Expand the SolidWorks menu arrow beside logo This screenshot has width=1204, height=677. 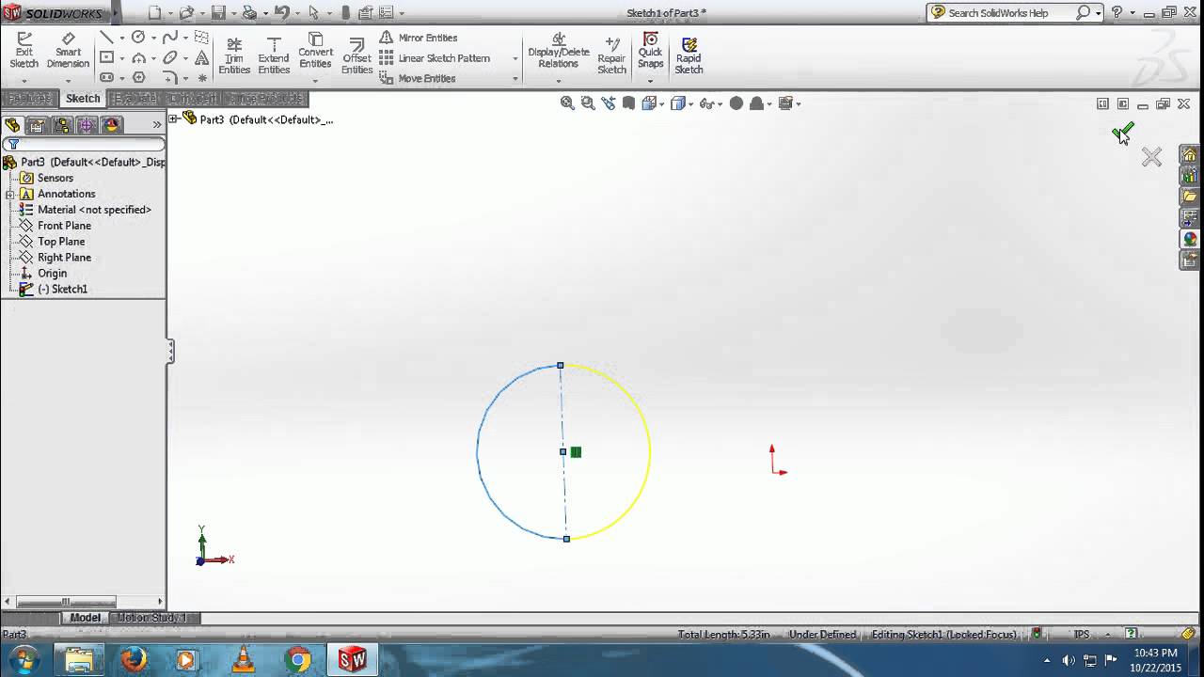(x=117, y=13)
